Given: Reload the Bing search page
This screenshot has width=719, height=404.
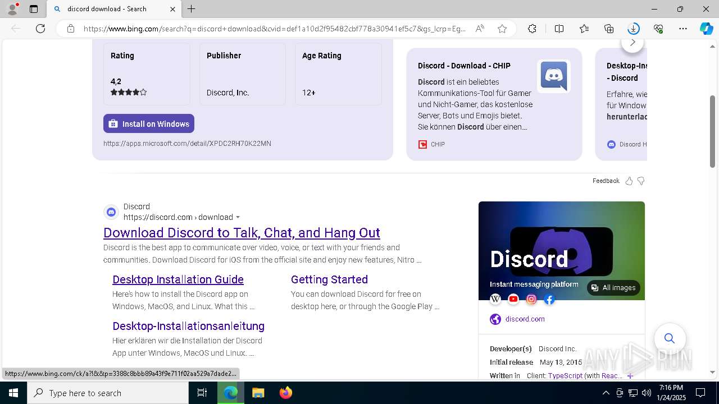Looking at the screenshot, I should coord(40,29).
